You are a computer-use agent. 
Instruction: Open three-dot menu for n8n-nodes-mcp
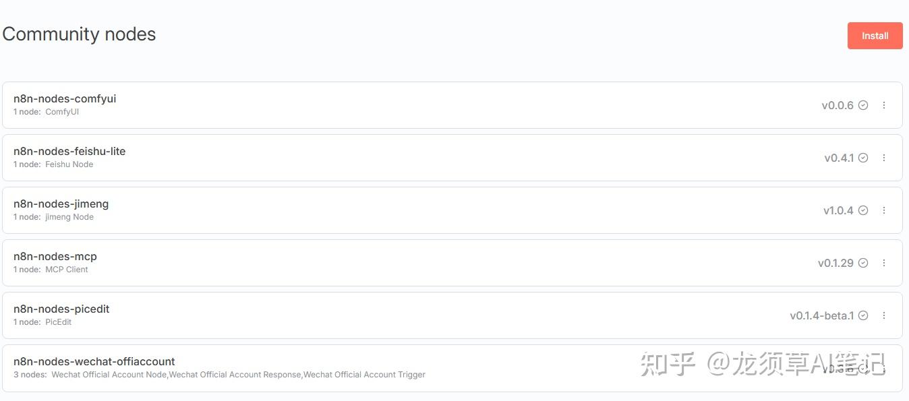tap(884, 263)
